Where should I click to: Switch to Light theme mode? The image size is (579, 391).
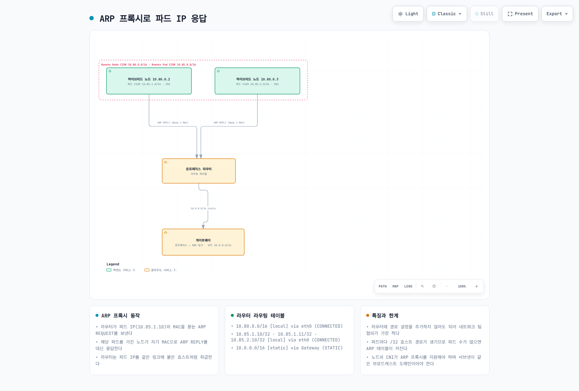click(408, 14)
